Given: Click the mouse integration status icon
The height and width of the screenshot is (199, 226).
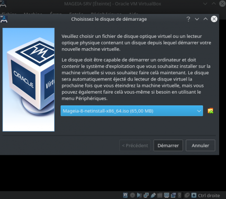Looking at the screenshot, I should pyautogui.click(x=187, y=195).
